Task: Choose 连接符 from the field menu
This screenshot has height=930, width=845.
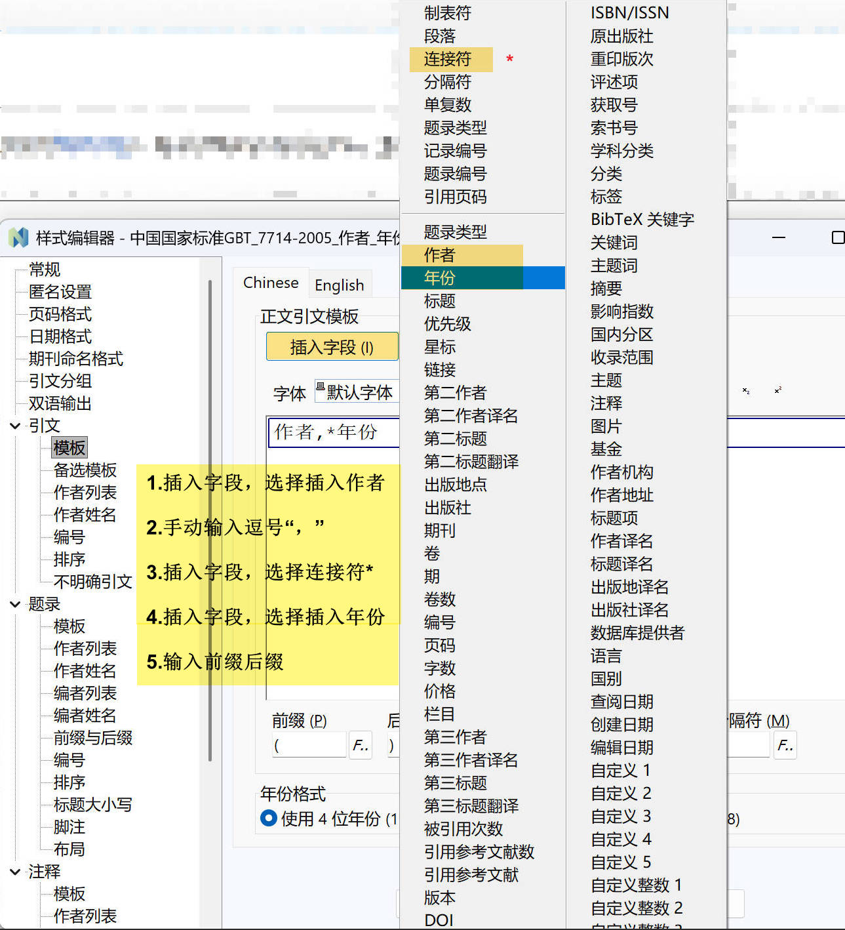Action: pos(447,59)
